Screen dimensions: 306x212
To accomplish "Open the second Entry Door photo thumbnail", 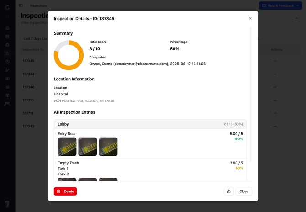I will (x=87, y=147).
